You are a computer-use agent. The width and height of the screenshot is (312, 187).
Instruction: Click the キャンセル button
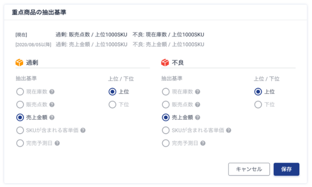[x=249, y=169]
